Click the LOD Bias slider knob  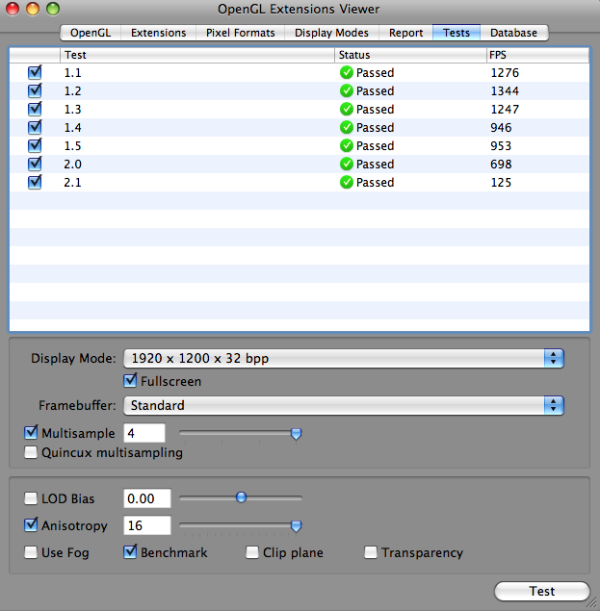pyautogui.click(x=242, y=497)
